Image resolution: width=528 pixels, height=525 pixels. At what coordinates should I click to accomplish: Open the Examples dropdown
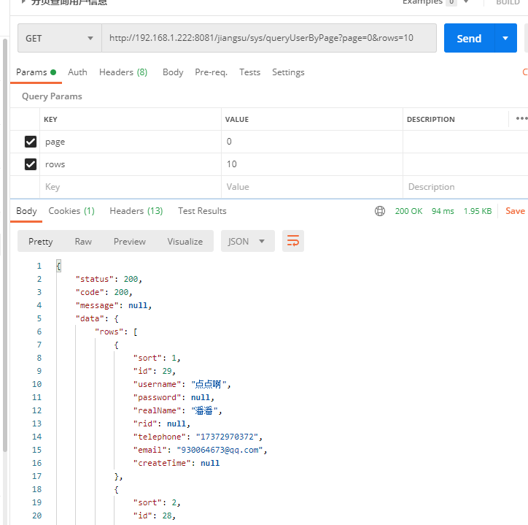pos(465,2)
